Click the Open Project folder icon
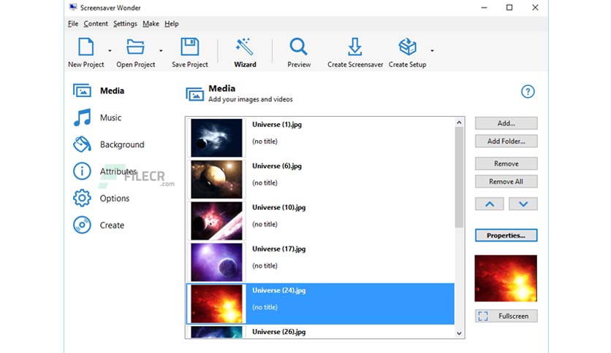Screen dimensions: 611x353 pyautogui.click(x=135, y=47)
